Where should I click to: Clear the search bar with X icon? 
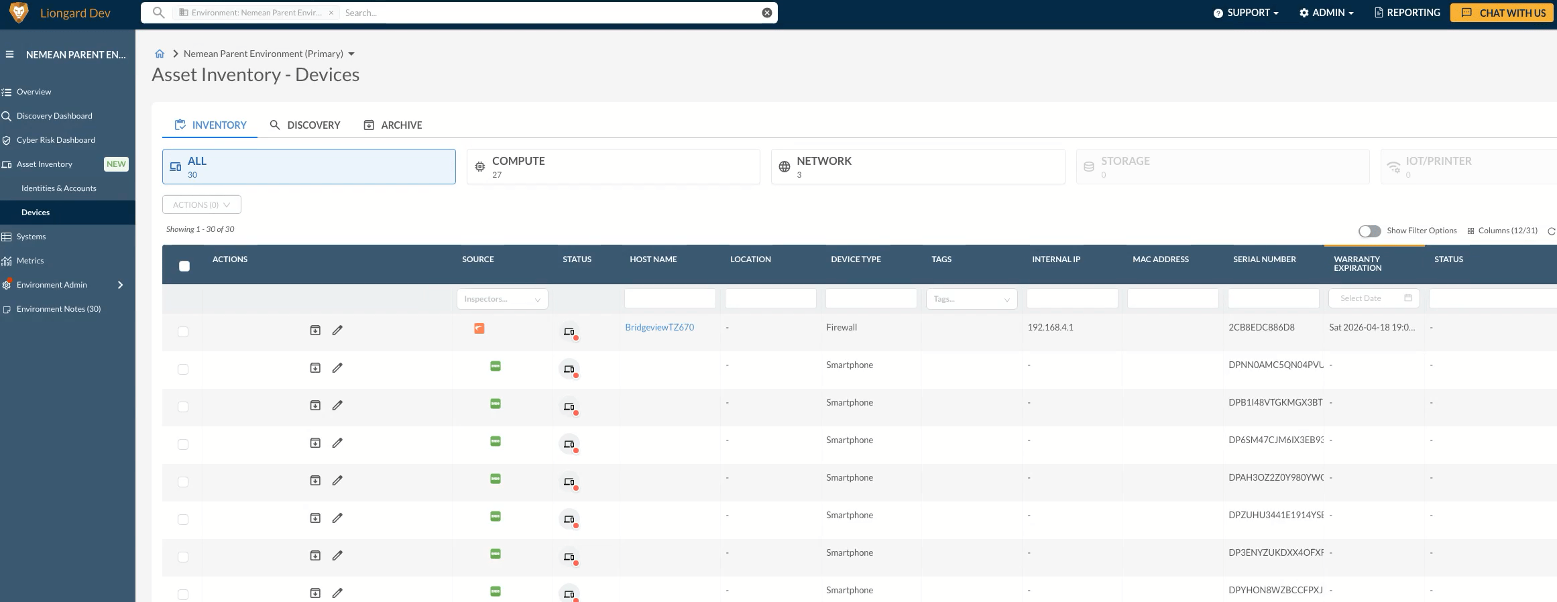[766, 13]
